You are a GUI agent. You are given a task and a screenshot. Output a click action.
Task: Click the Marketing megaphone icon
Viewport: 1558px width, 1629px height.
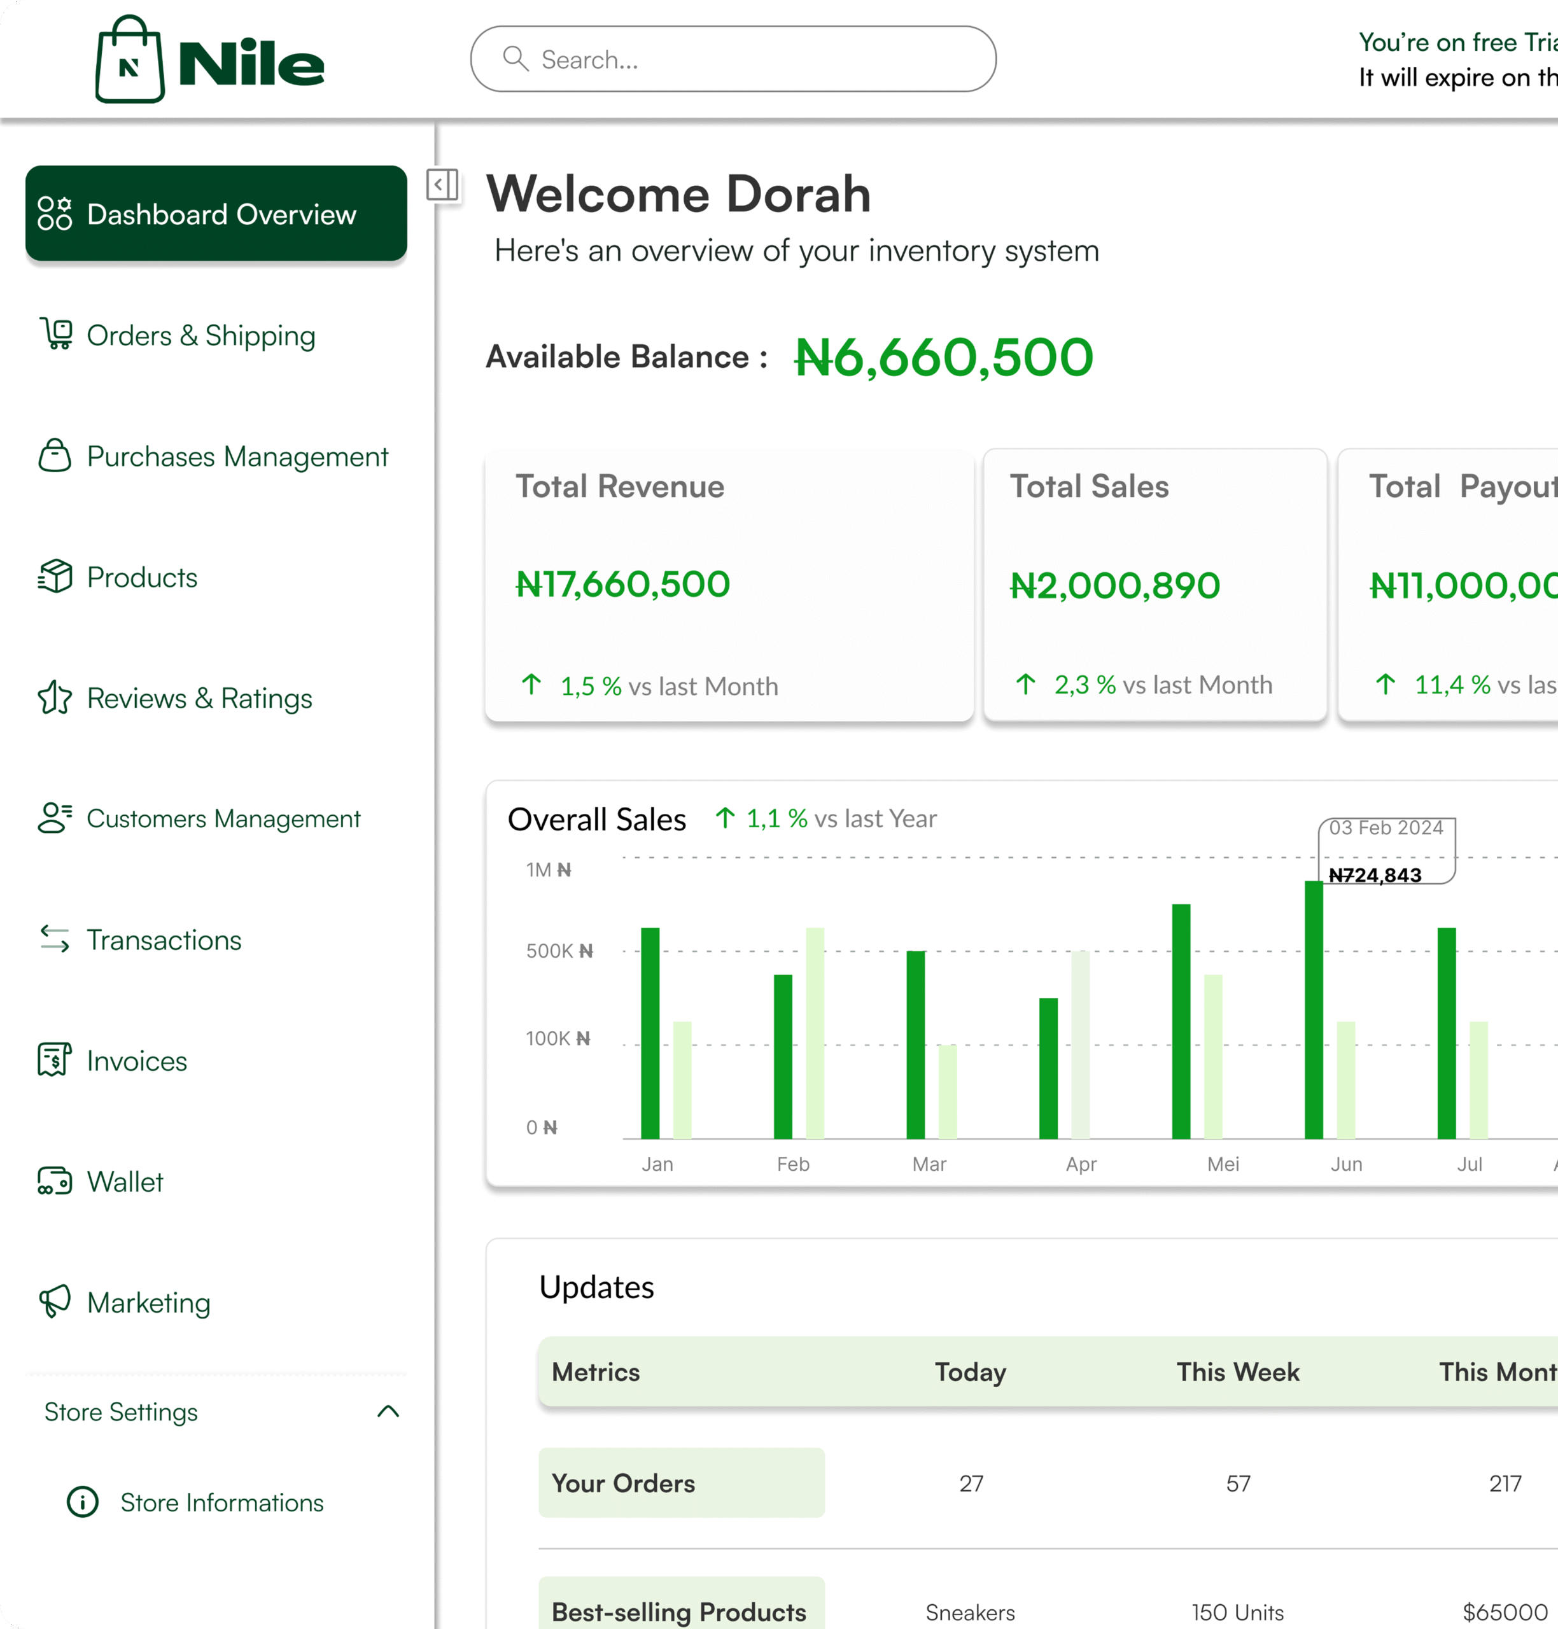tap(55, 1301)
